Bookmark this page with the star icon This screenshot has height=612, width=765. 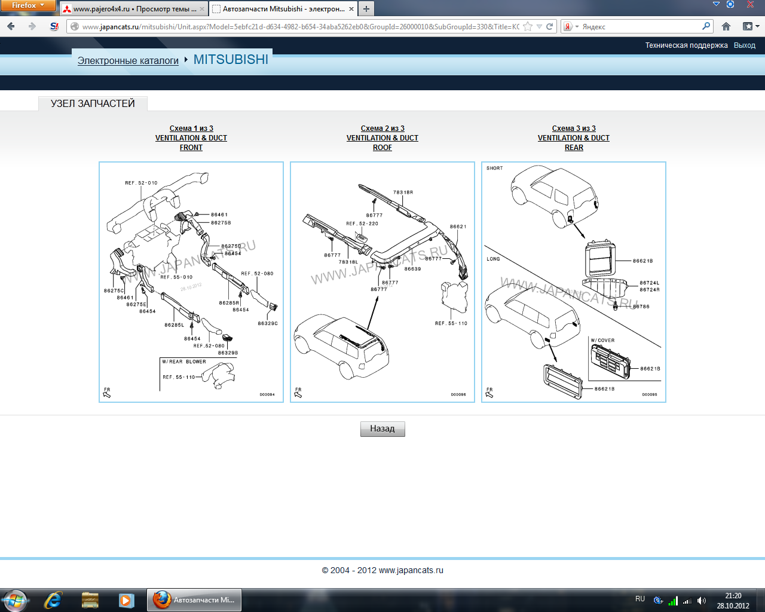point(528,26)
